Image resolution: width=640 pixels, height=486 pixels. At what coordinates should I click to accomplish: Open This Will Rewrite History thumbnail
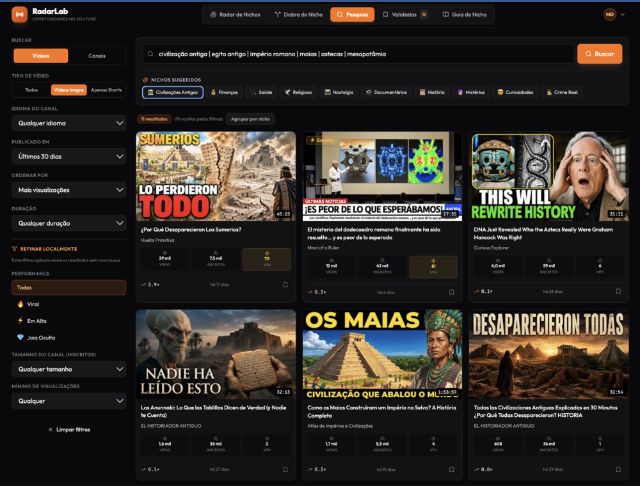point(548,176)
